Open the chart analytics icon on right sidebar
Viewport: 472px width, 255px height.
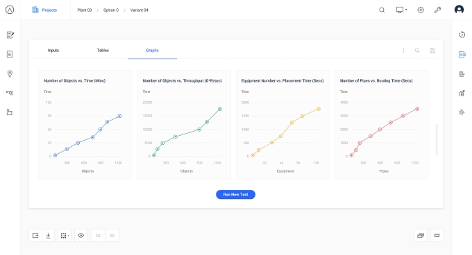(x=462, y=93)
